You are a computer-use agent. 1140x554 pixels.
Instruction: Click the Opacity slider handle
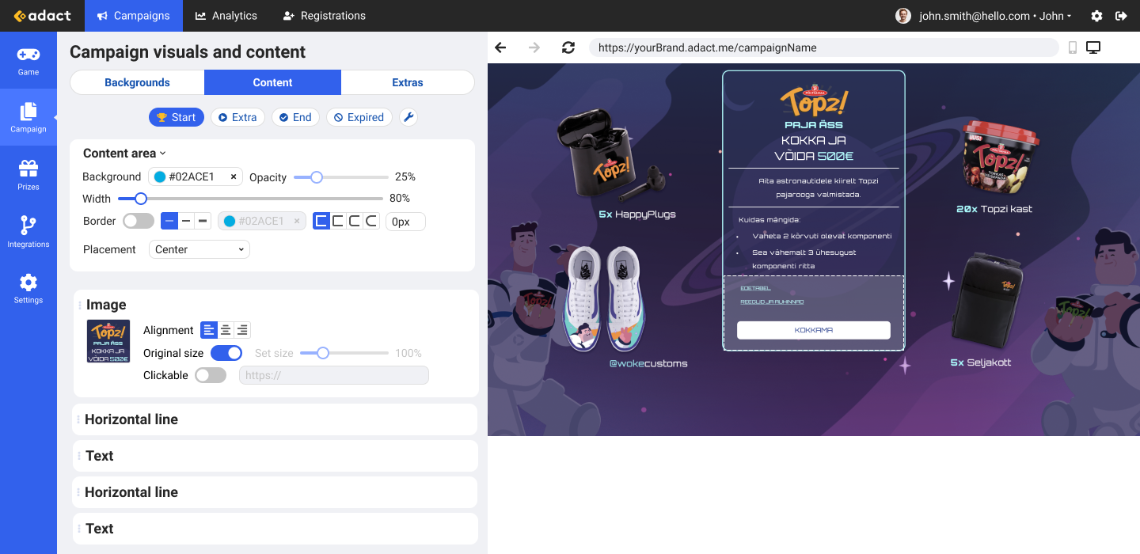point(317,177)
